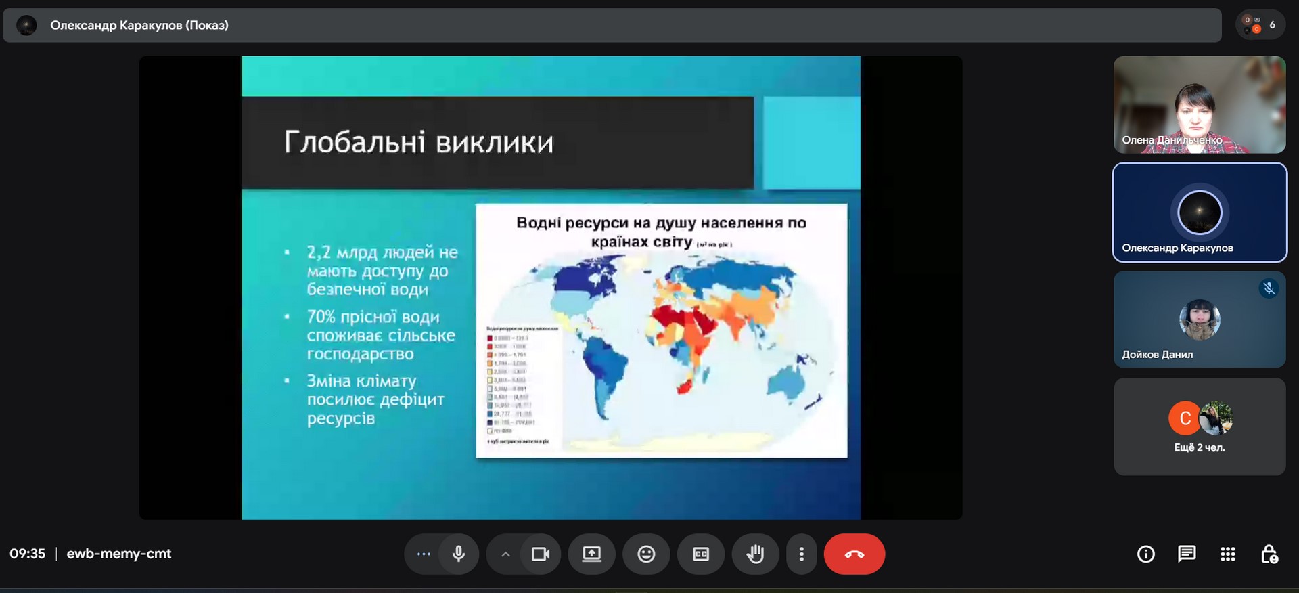Toggle closed captions

(x=701, y=554)
